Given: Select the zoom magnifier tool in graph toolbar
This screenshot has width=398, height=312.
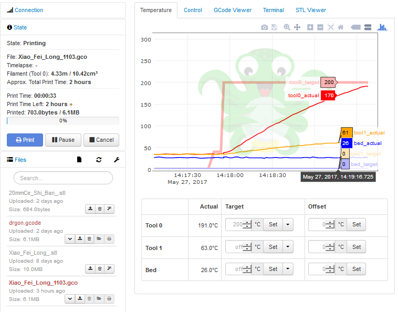Looking at the screenshot, I should (287, 27).
